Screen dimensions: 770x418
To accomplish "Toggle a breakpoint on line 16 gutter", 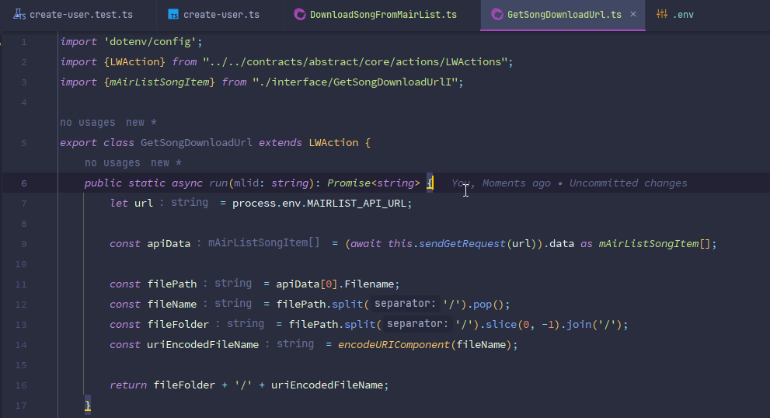I will coord(23,385).
